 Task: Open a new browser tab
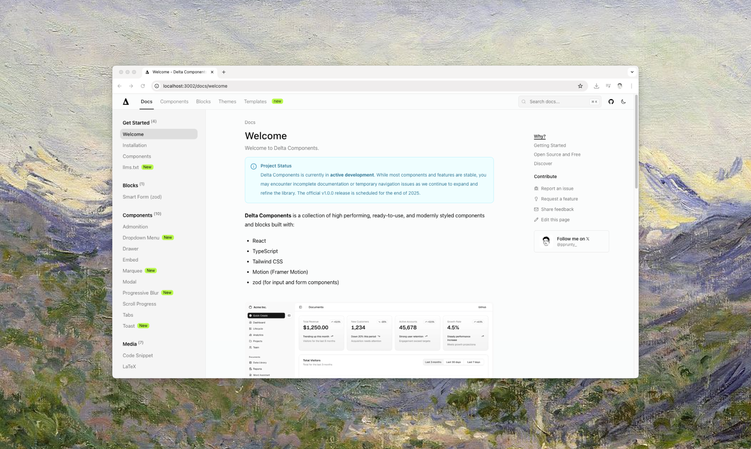click(x=224, y=72)
